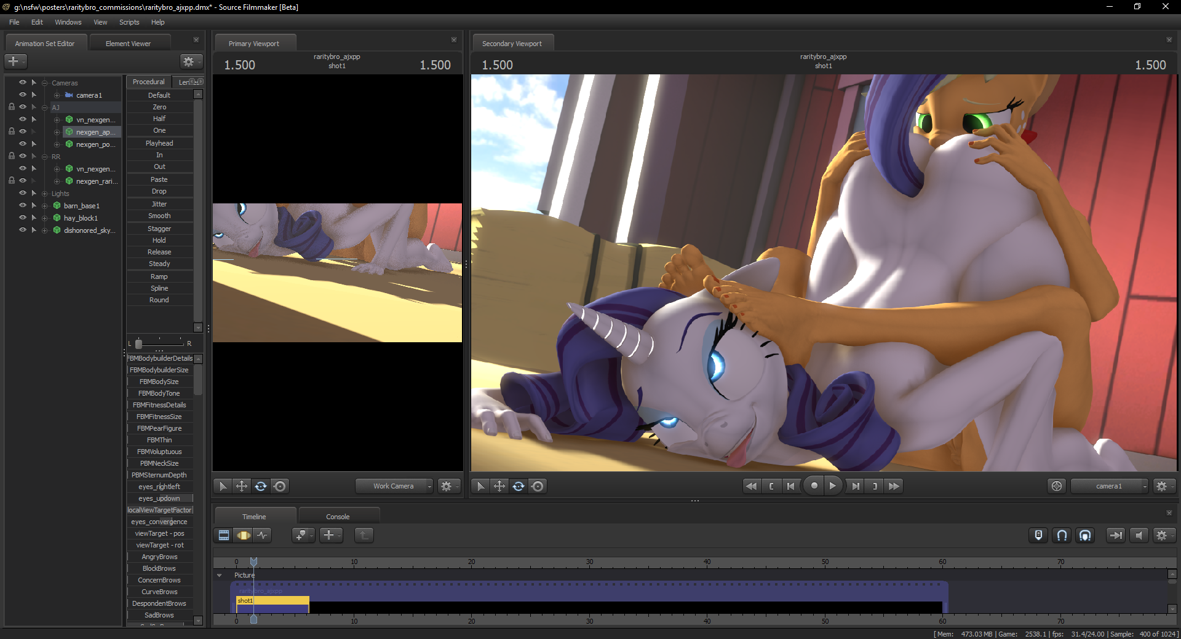1181x639 pixels.
Task: Select the Procedural tab
Action: (x=149, y=82)
